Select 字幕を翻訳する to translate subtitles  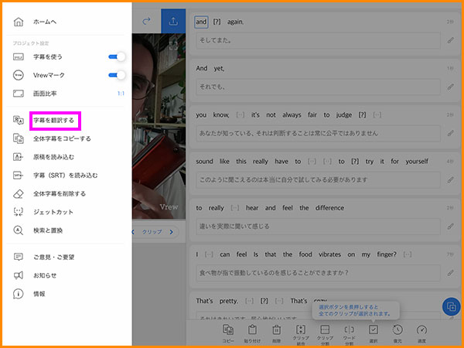click(53, 120)
